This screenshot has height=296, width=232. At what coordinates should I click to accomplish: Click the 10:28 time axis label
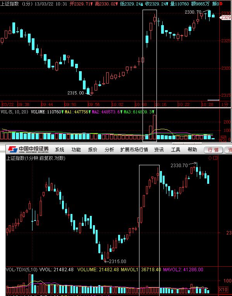tap(207, 104)
